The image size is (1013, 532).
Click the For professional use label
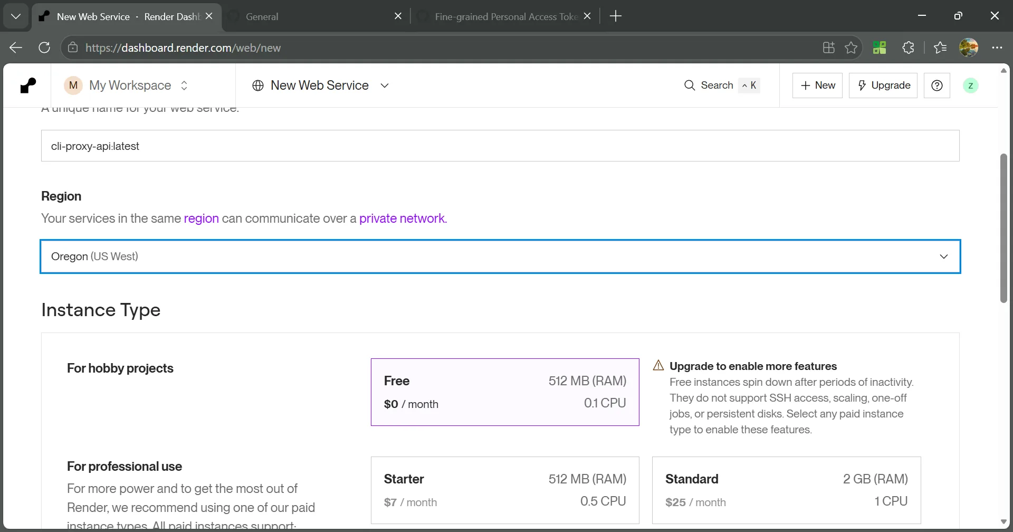125,467
